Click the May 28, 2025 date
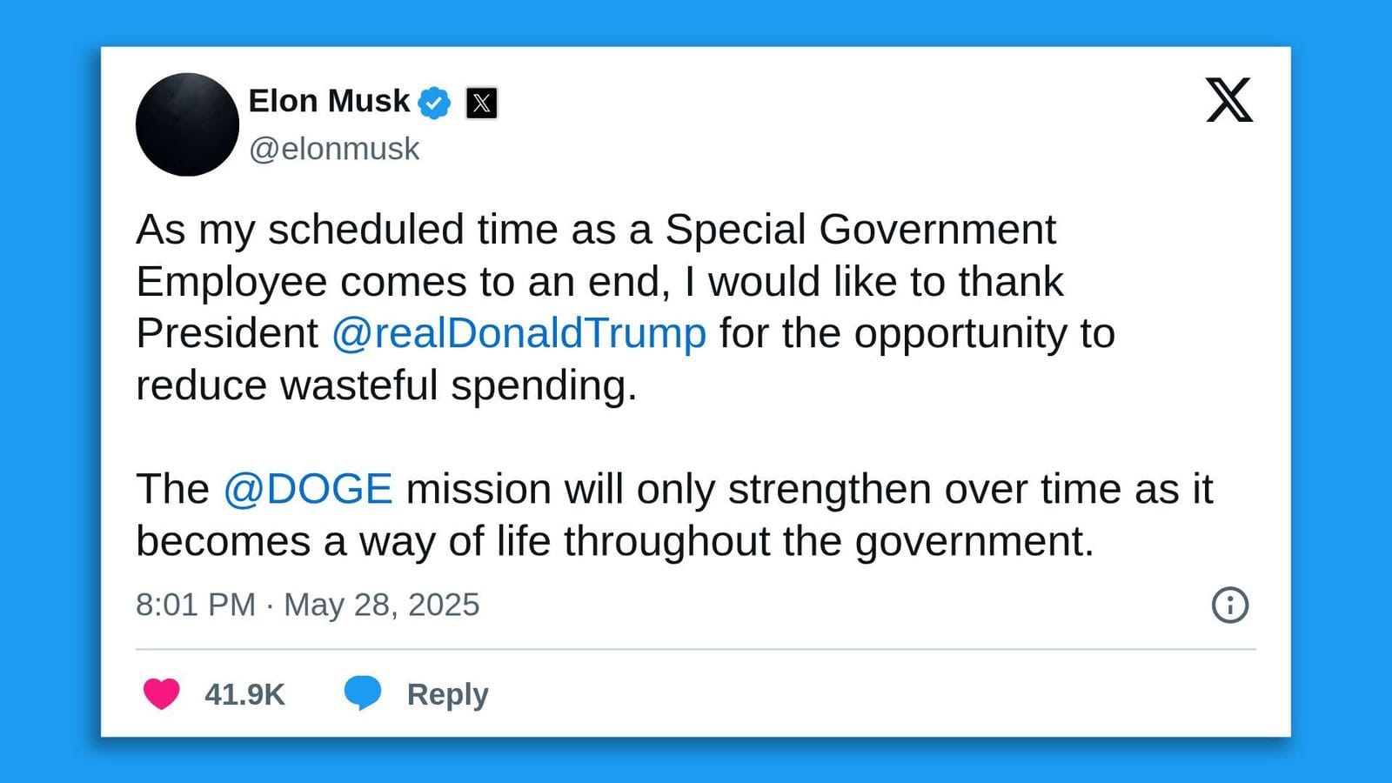The height and width of the screenshot is (783, 1392). pos(381,605)
